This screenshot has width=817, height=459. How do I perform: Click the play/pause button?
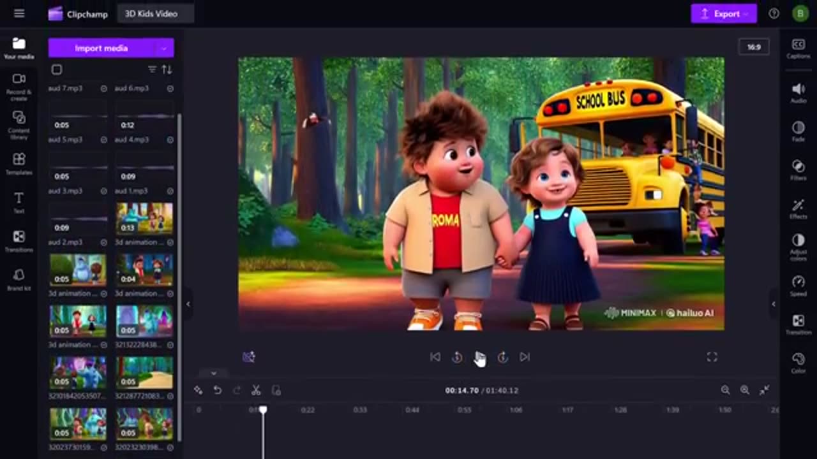tap(479, 357)
